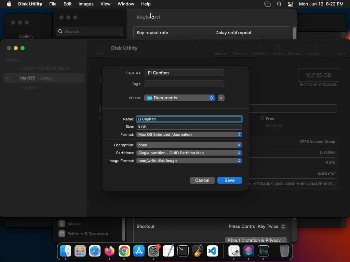Select QEMU HARDDISK Media in sidebar
Screen dimensions: 350x262
[x=45, y=68]
